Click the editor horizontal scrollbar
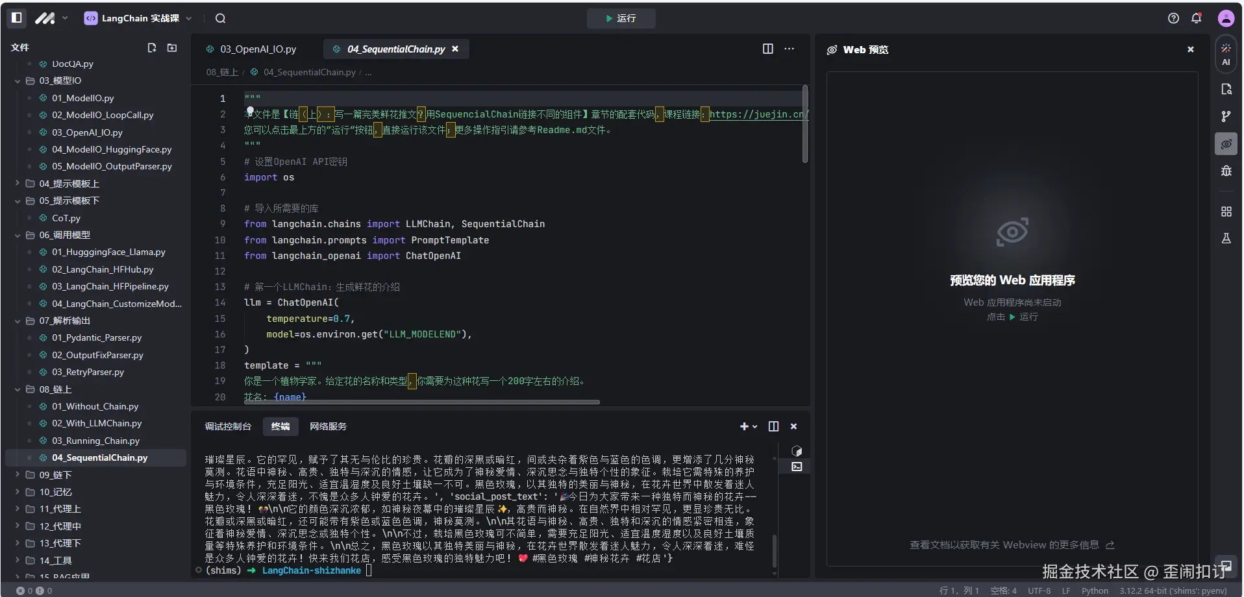This screenshot has height=597, width=1244. click(x=422, y=402)
